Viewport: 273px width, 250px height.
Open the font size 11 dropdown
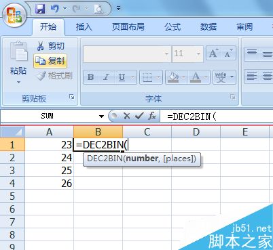click(198, 54)
